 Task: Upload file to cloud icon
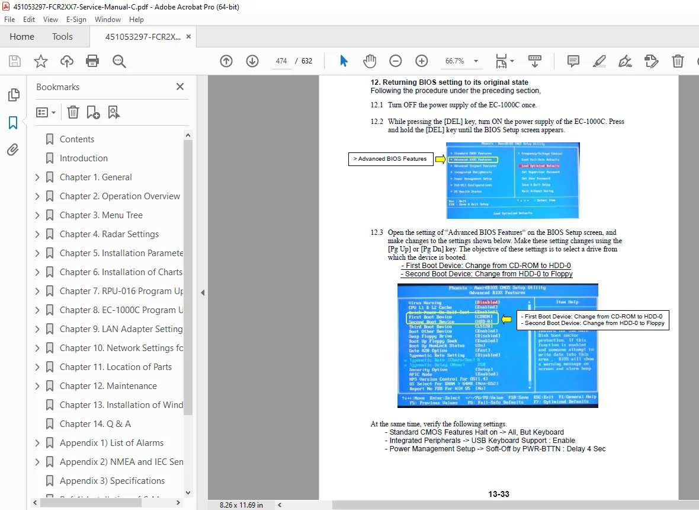click(67, 61)
